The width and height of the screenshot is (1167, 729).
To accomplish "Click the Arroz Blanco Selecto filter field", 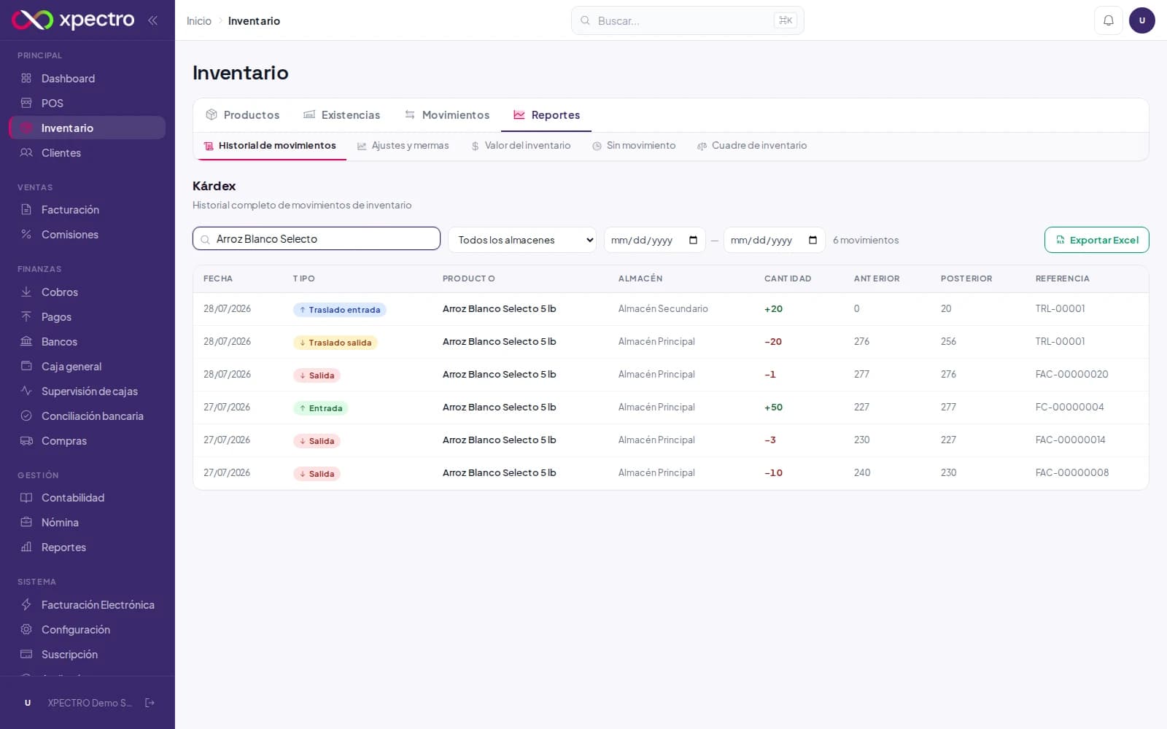I will coord(317,238).
